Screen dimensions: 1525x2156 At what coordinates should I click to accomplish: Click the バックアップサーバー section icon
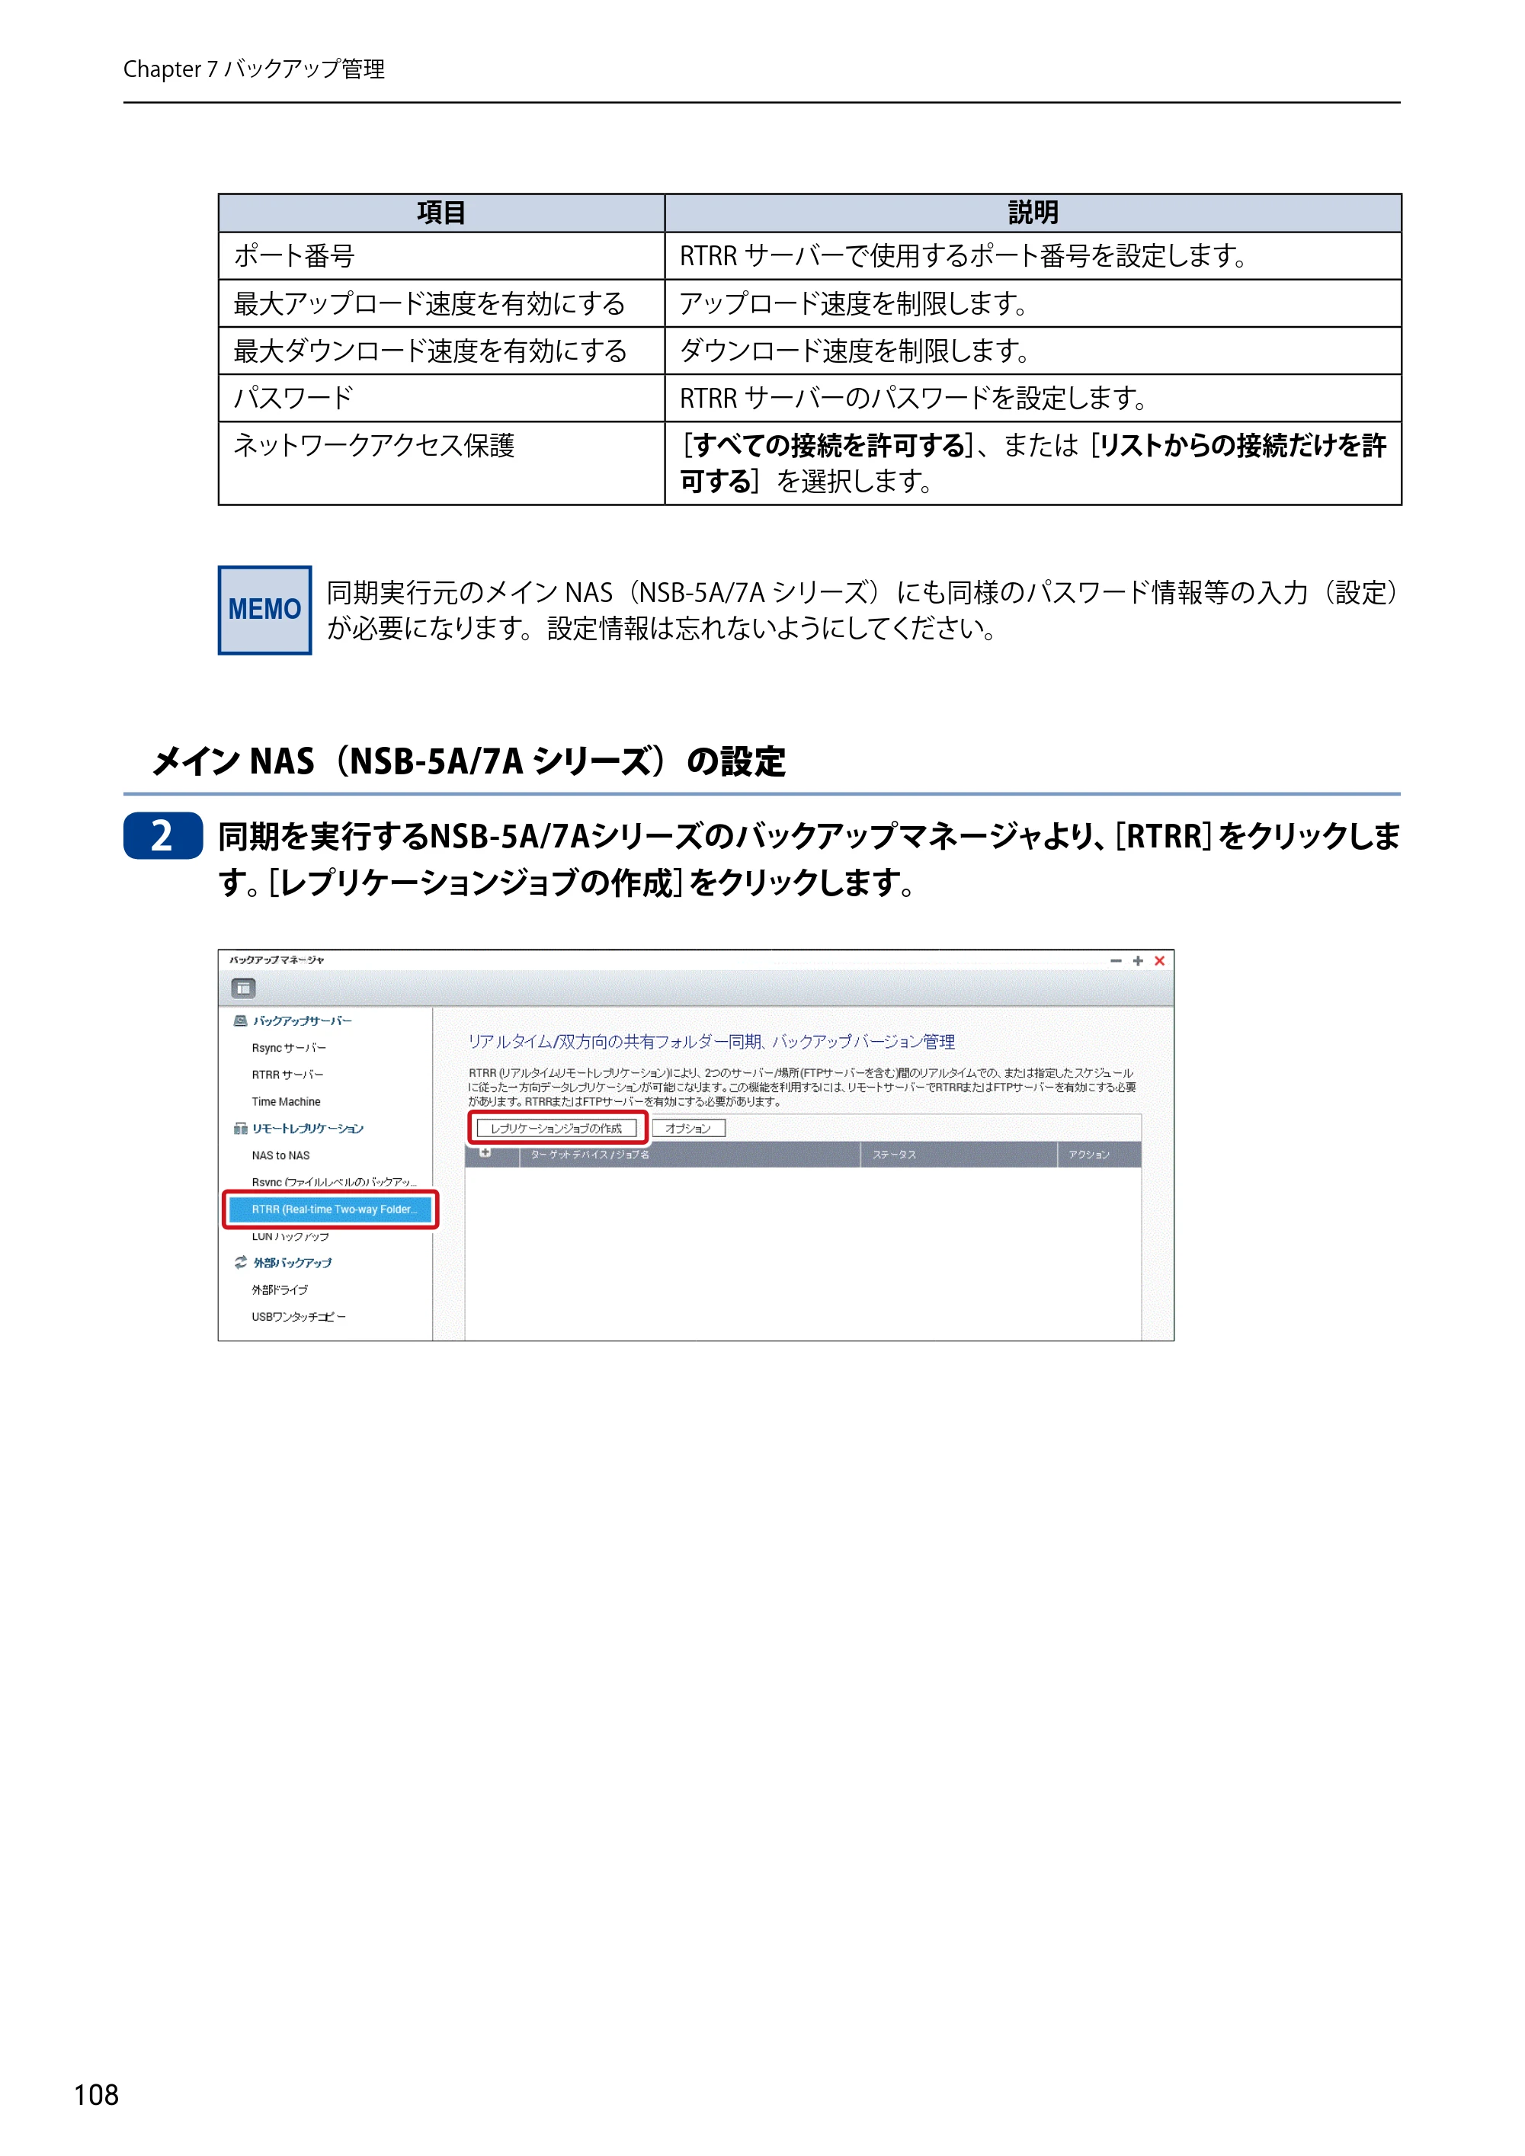pos(240,1020)
